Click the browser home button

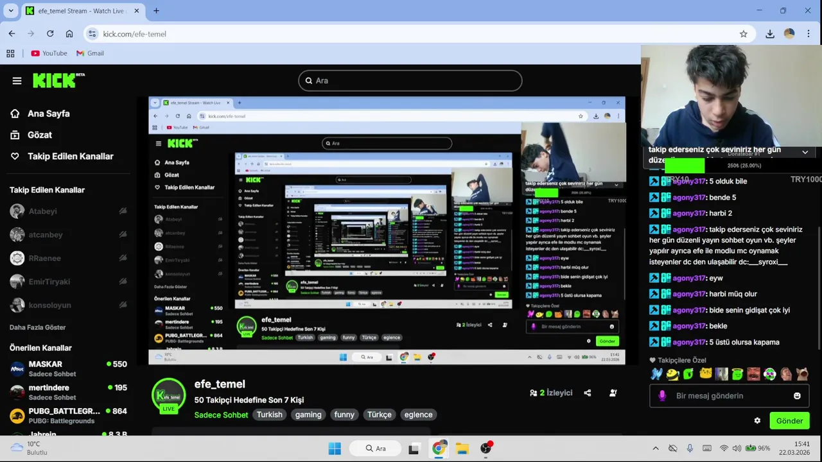69,34
